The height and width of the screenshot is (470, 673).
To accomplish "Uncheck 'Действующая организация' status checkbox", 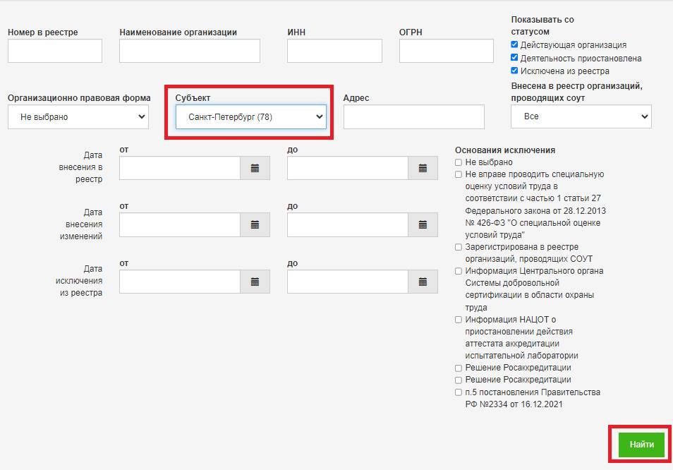I will (x=515, y=45).
